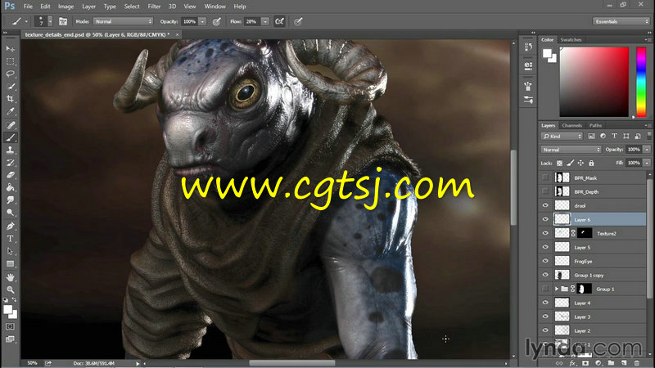Select the Rectangle shape tool
The height and width of the screenshot is (368, 655).
point(10,263)
